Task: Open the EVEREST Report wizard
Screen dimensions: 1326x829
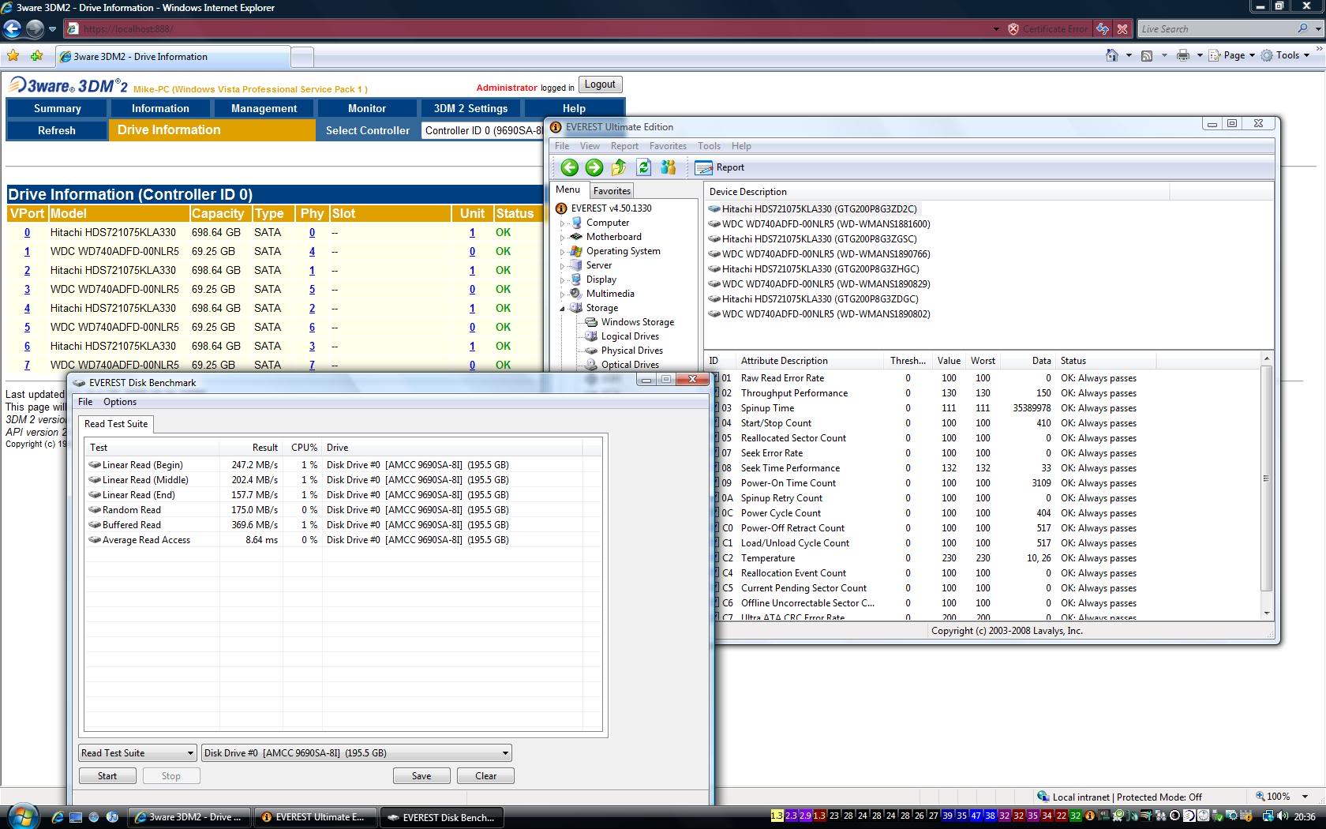Action: tap(720, 167)
